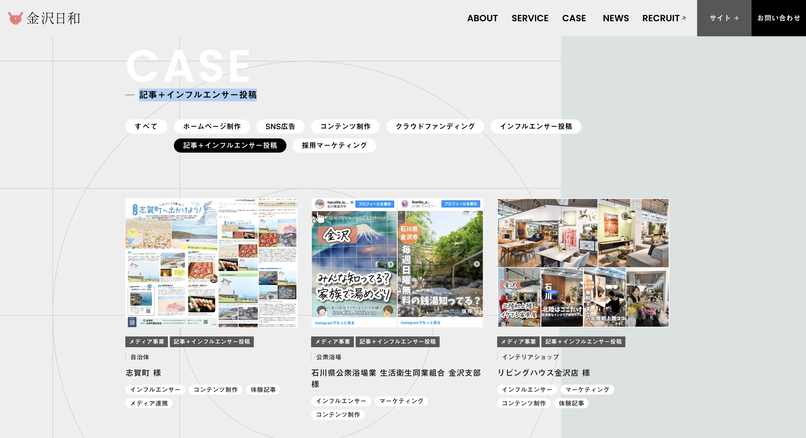Select the SNS広告 filter
The image size is (806, 438).
(x=280, y=127)
